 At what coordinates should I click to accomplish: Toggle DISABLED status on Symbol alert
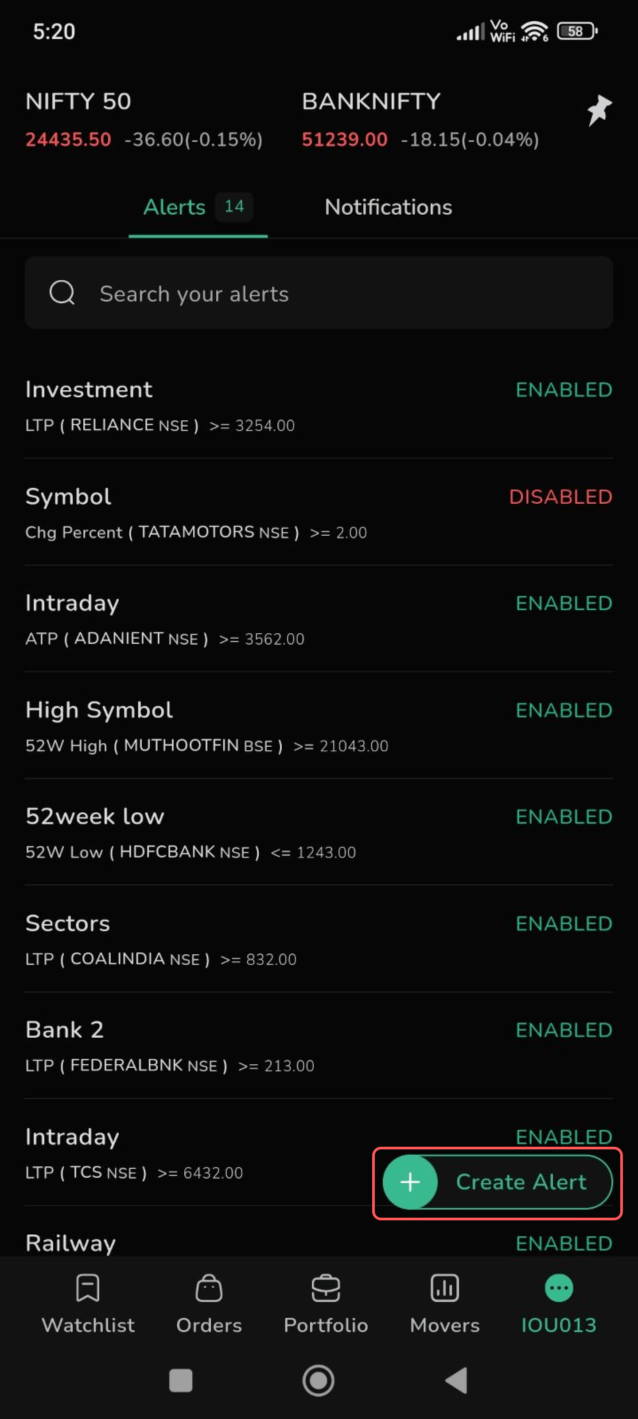(x=560, y=497)
